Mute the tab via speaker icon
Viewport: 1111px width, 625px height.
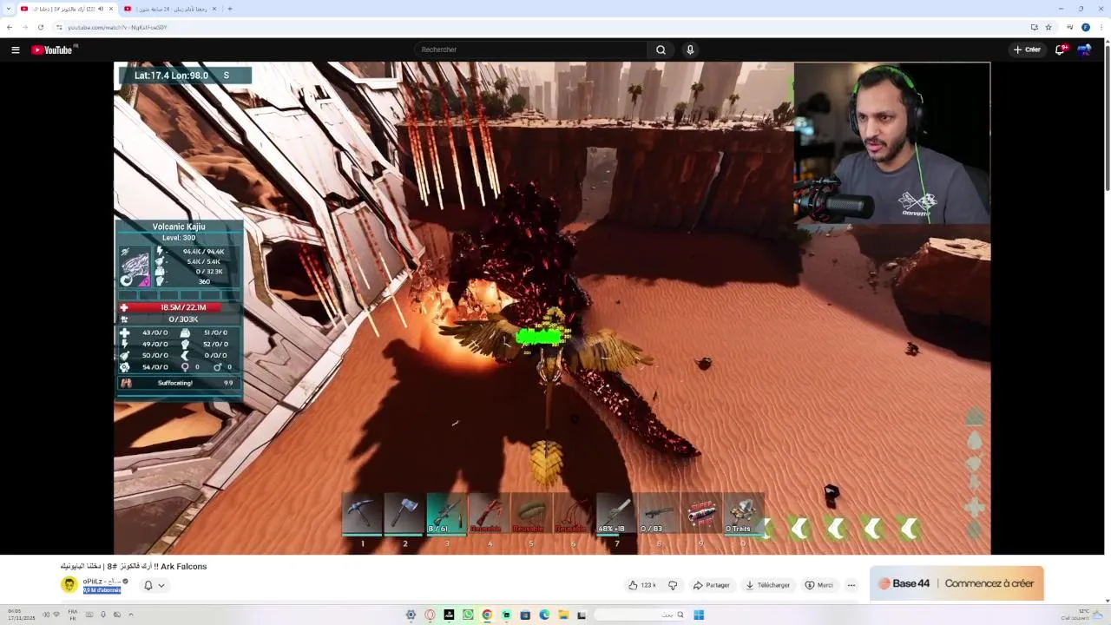point(101,9)
